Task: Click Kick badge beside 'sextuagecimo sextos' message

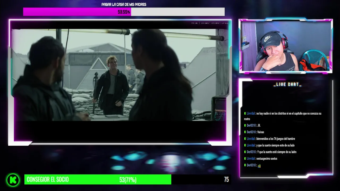Action: [245, 159]
